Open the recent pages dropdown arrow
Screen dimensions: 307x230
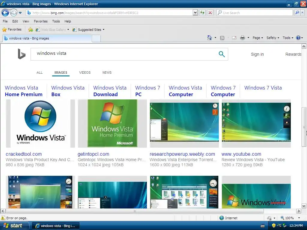[x=20, y=13]
